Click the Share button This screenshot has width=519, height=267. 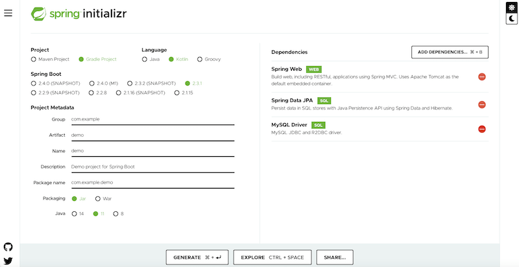pos(335,257)
